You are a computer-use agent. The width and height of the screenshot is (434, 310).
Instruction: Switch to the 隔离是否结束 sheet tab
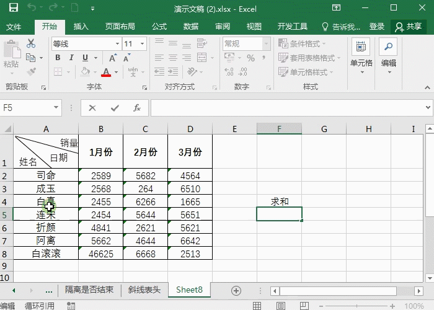[x=89, y=290]
